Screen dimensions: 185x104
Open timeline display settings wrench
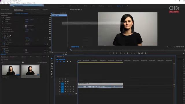point(71,62)
